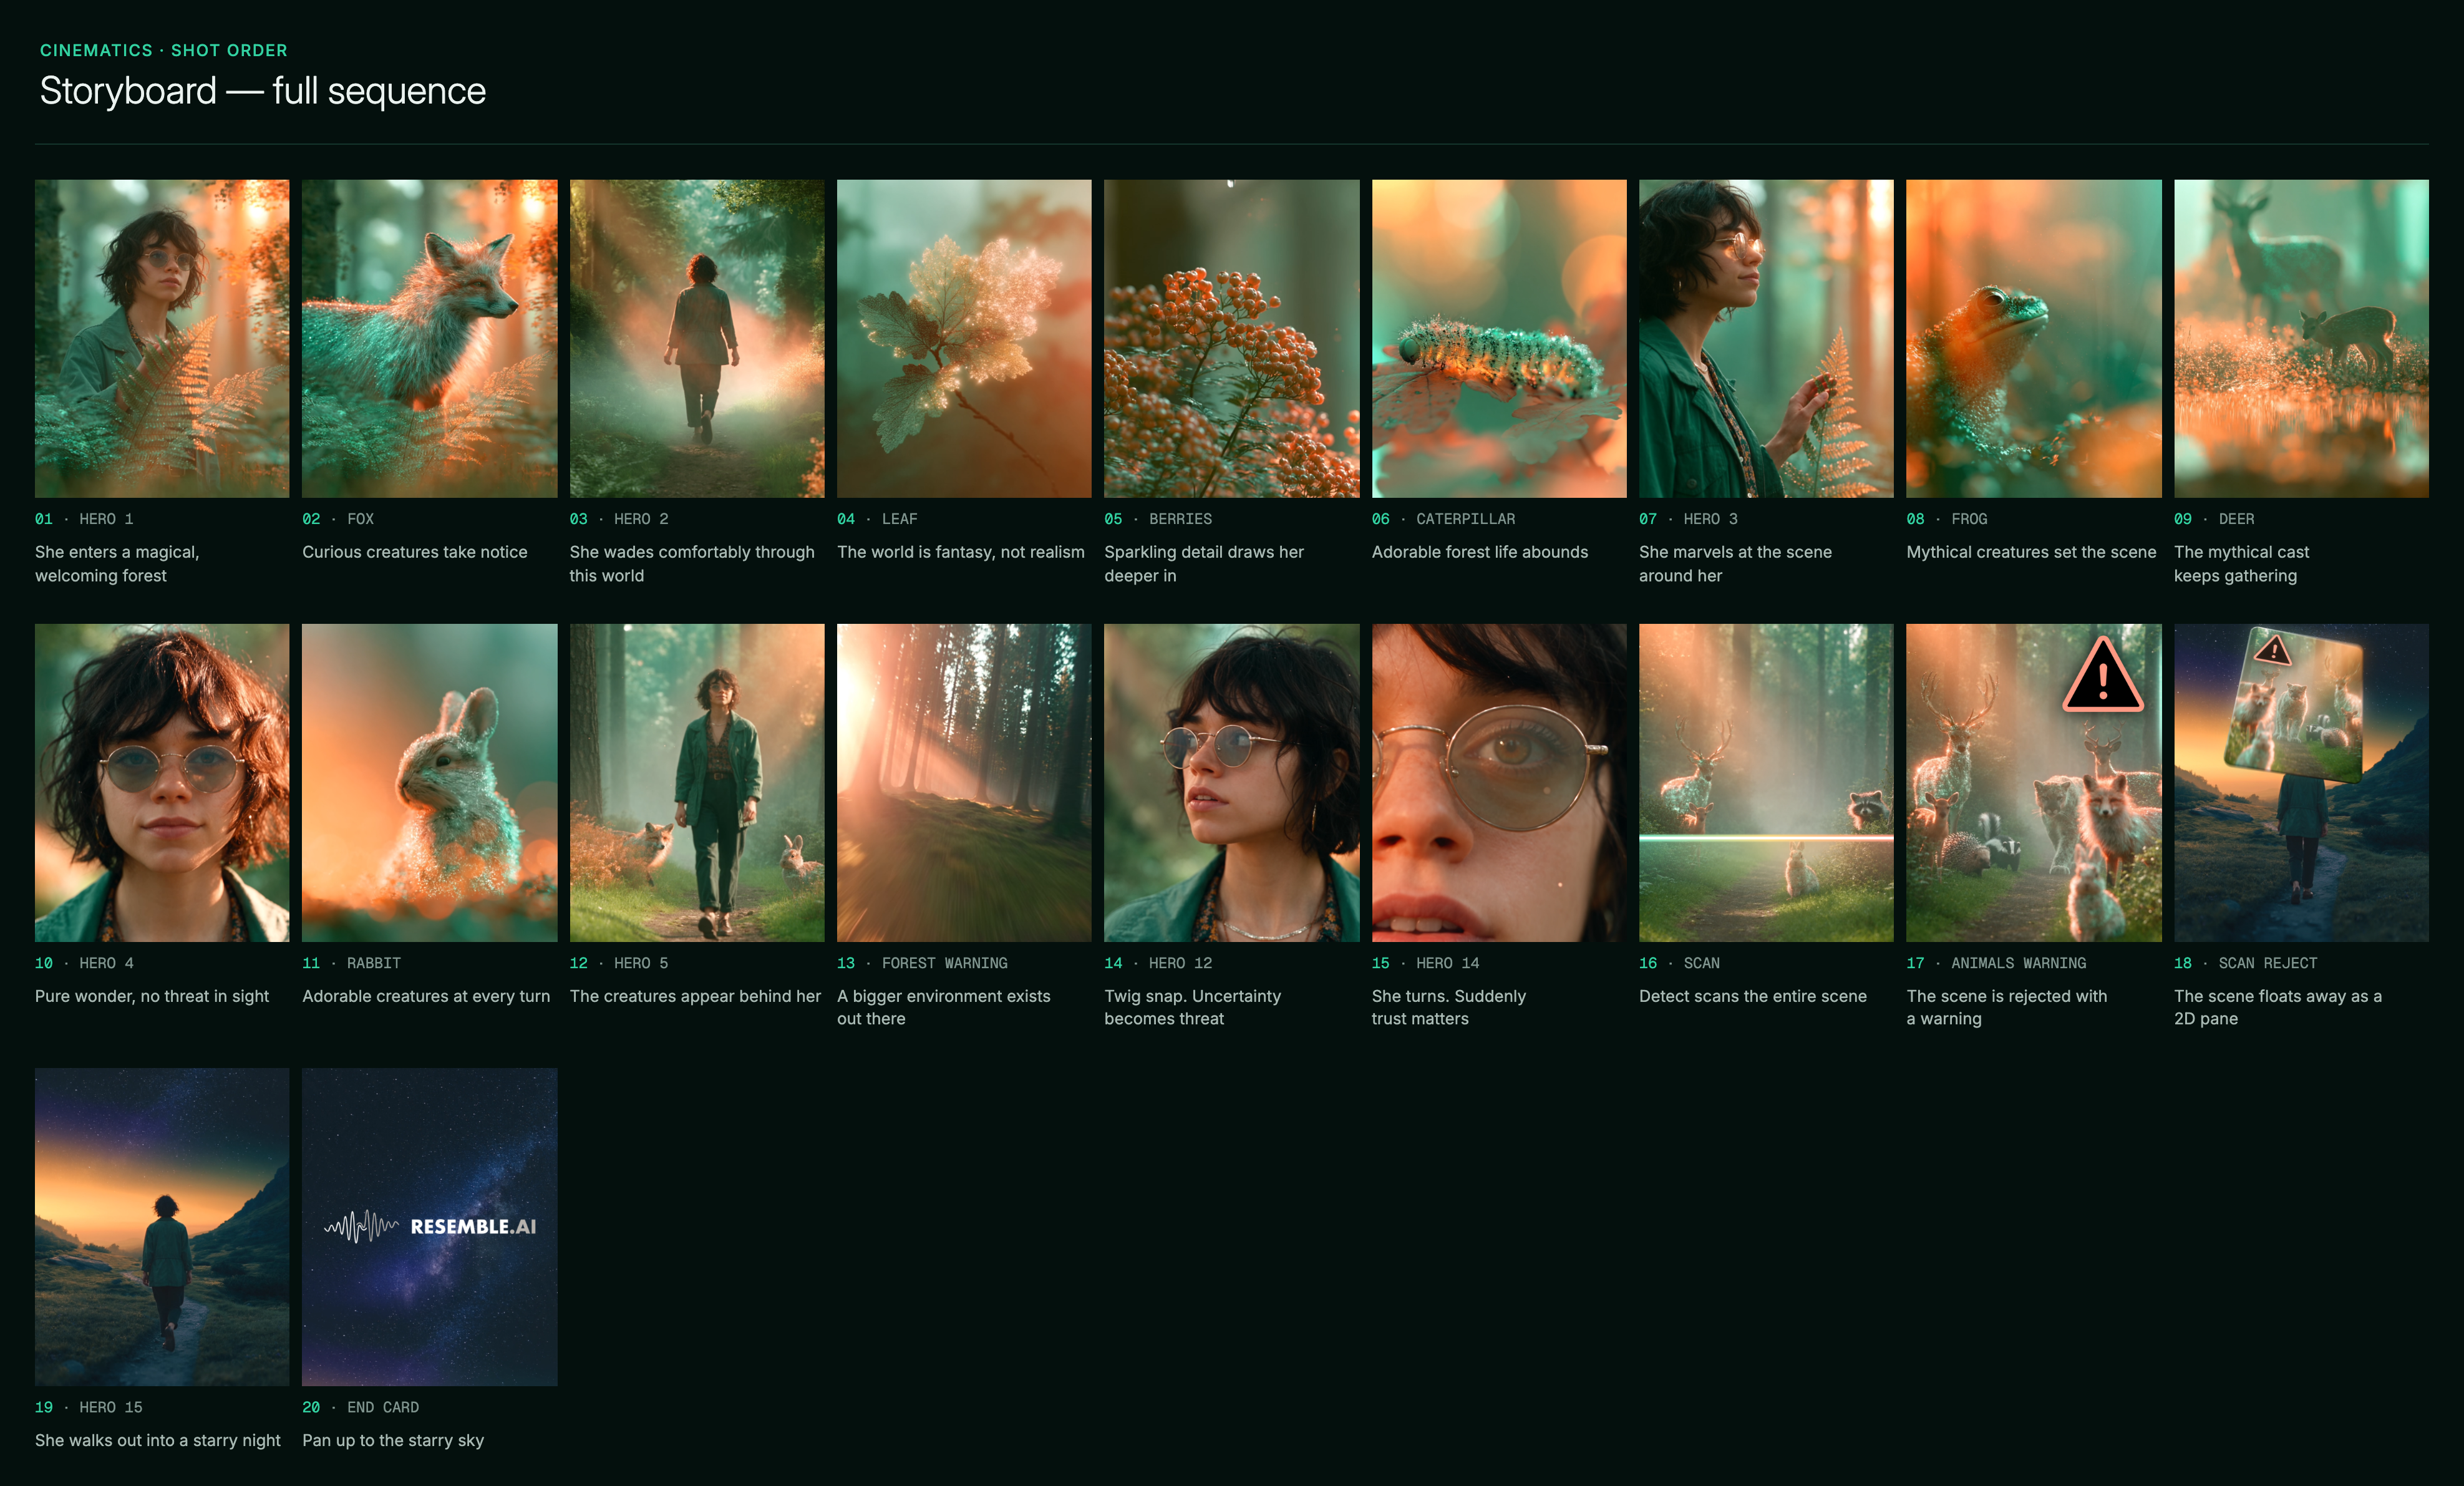Click the '20 · END CARD' label
This screenshot has height=1486, width=2464.
click(x=360, y=1407)
